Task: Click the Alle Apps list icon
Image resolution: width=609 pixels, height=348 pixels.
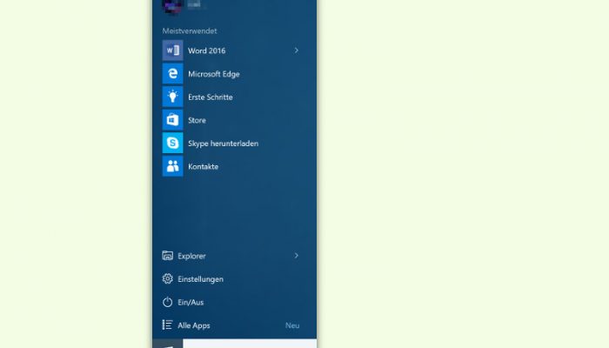Action: (x=167, y=325)
